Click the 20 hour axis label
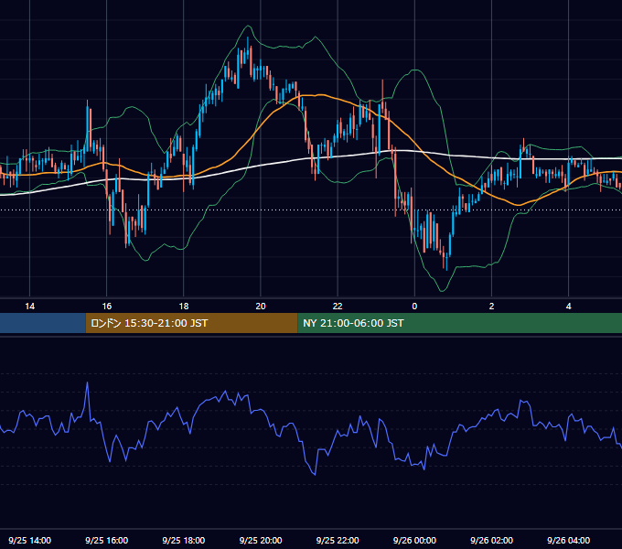The width and height of the screenshot is (622, 549). (261, 307)
